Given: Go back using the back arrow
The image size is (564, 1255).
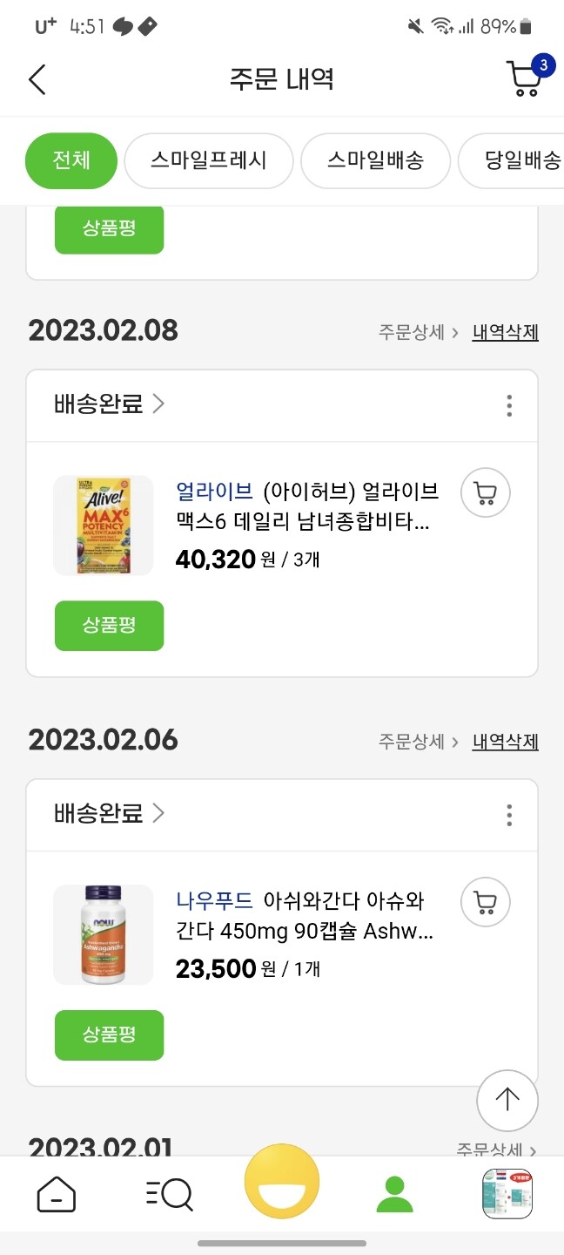Looking at the screenshot, I should pos(37,78).
